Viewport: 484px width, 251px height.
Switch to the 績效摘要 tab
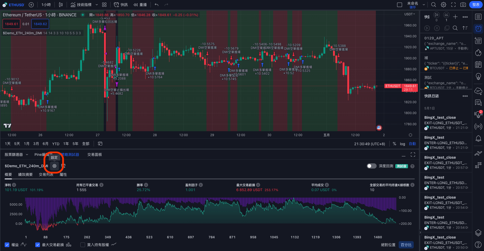[25, 175]
